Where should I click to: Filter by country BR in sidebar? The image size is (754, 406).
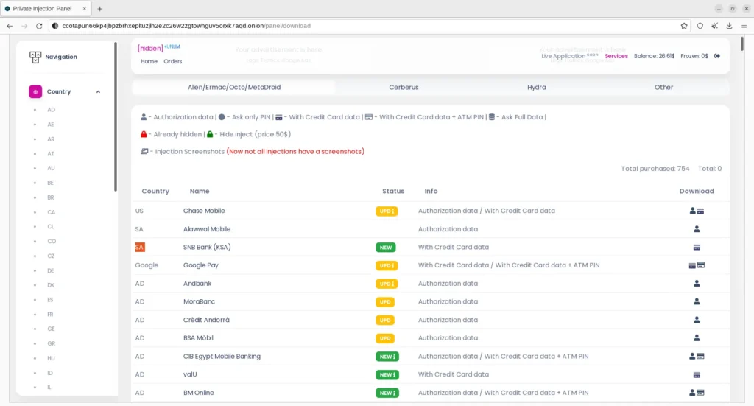(51, 197)
